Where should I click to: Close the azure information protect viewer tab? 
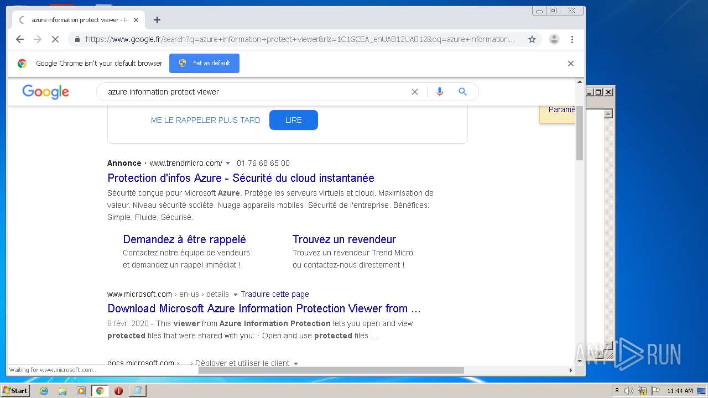136,20
